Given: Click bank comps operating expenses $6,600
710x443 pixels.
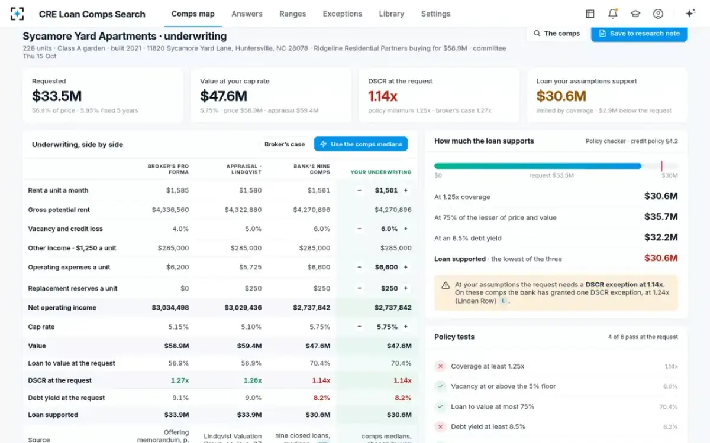Looking at the screenshot, I should pos(319,267).
